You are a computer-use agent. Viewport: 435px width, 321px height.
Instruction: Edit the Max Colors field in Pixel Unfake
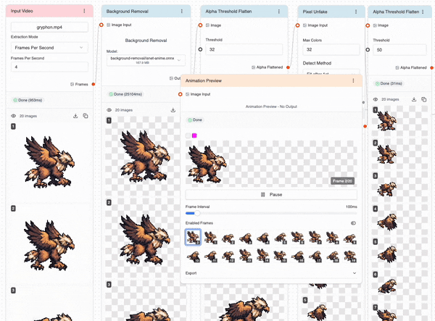pyautogui.click(x=331, y=49)
